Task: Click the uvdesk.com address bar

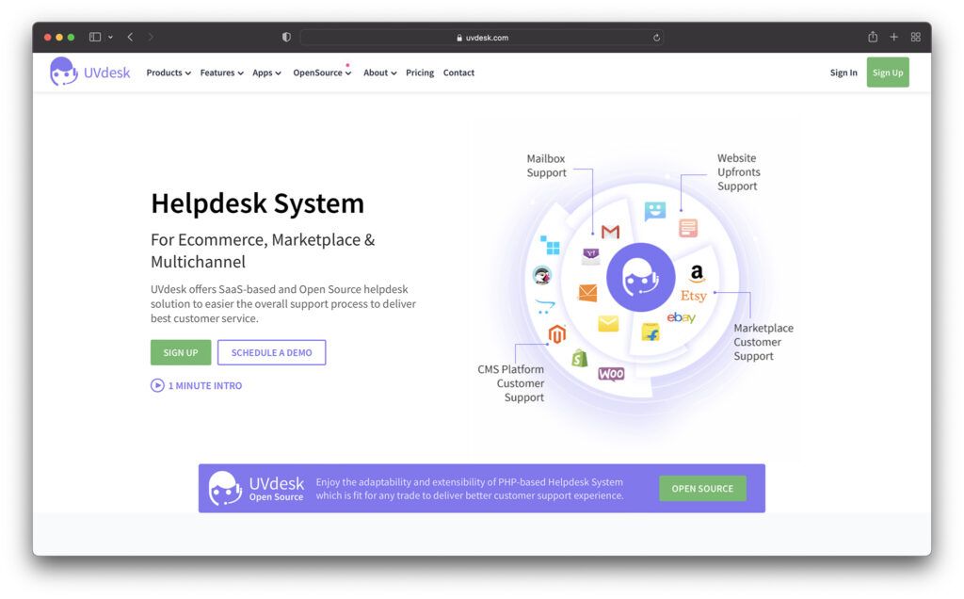Action: (x=482, y=37)
